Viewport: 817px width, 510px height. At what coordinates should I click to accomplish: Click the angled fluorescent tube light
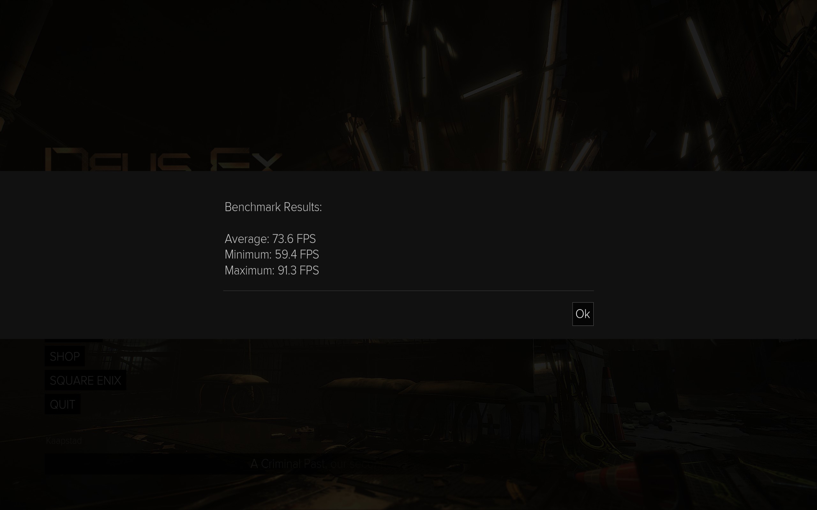tap(491, 84)
